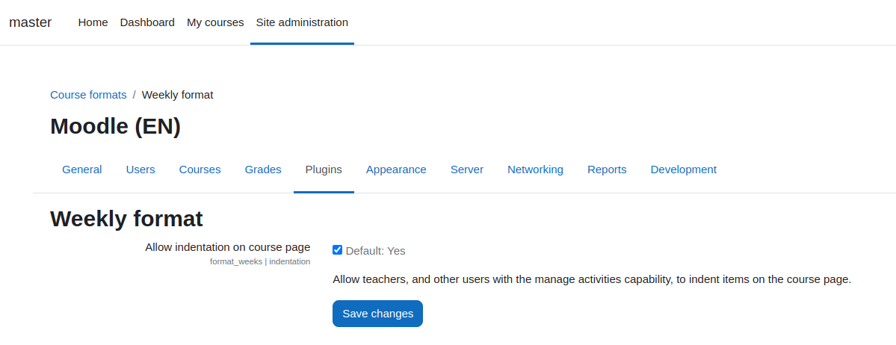
Task: Switch to the Development tab
Action: coord(684,170)
